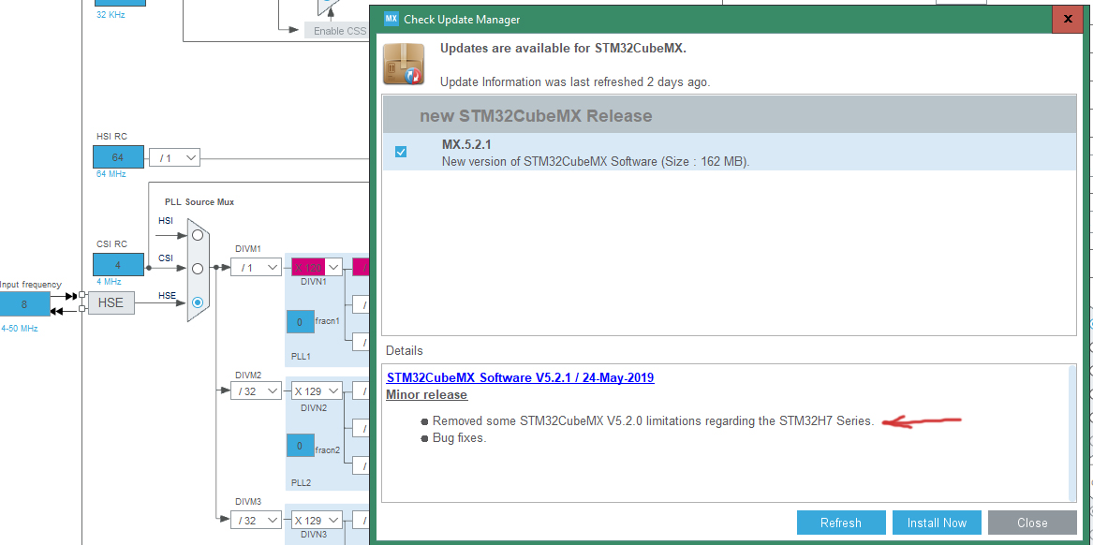The width and height of the screenshot is (1093, 545).
Task: Click the 'Bug fixes.' bullet text
Action: (x=459, y=438)
